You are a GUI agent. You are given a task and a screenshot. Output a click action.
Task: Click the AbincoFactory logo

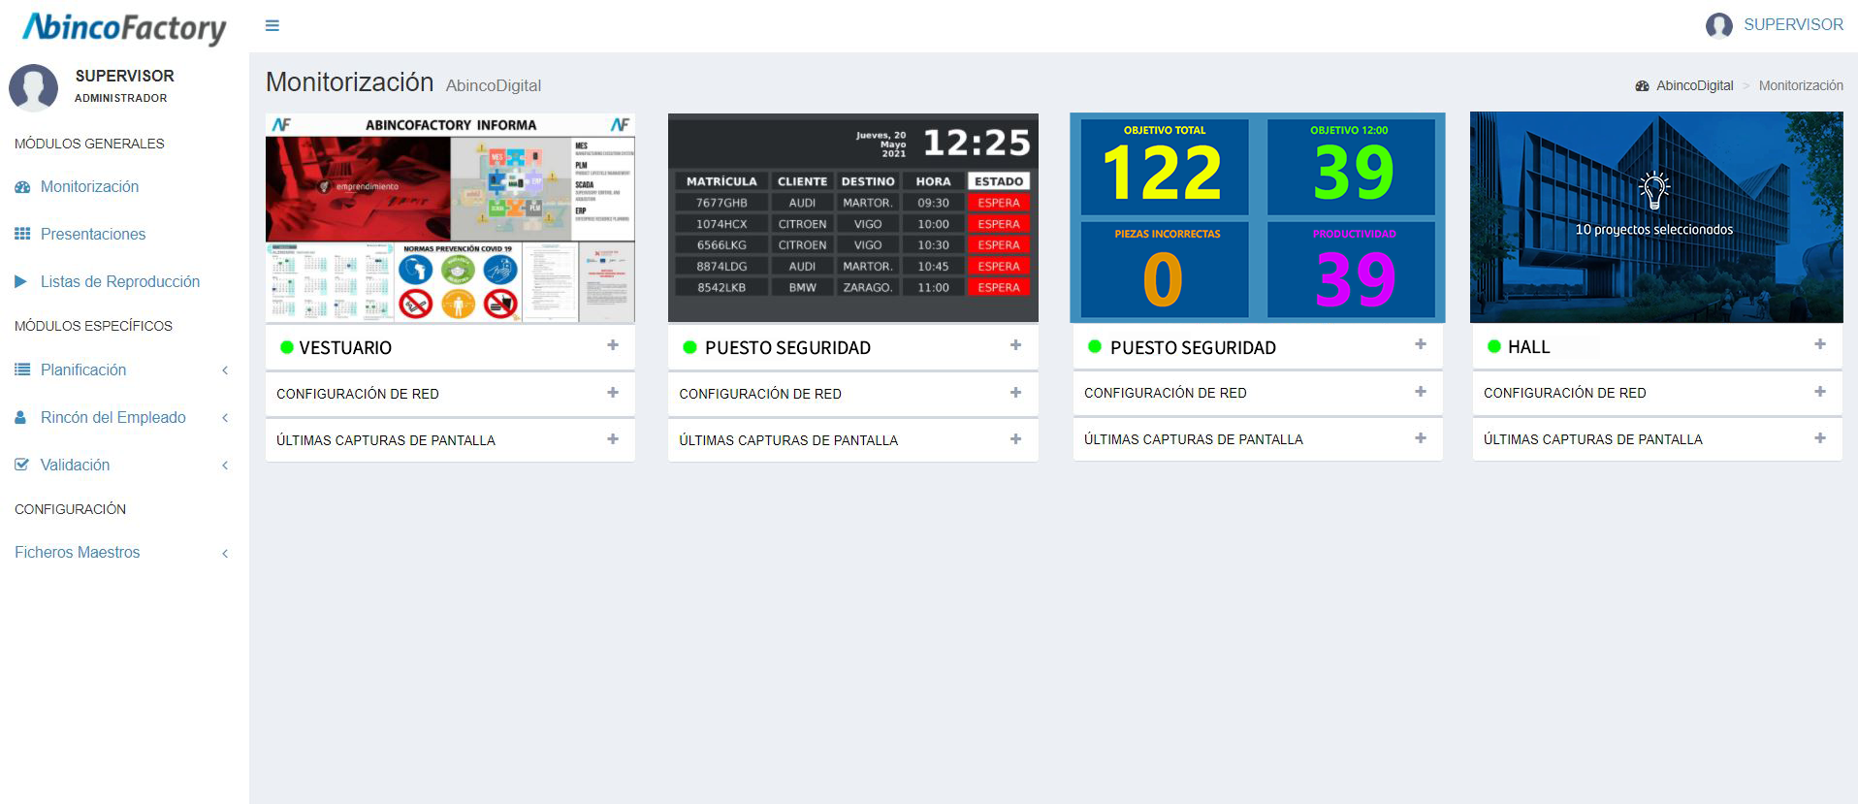(x=124, y=28)
